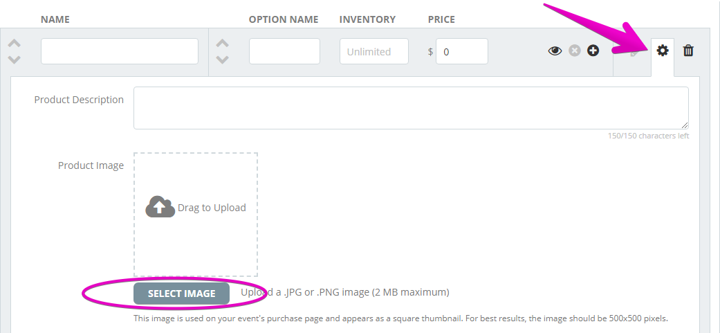720x333 pixels.
Task: Click the cloud upload icon
Action: pos(160,207)
